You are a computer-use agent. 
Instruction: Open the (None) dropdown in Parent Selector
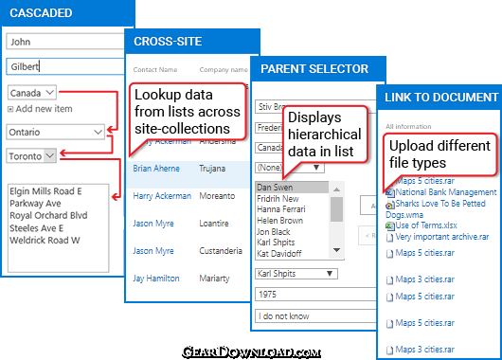(x=290, y=168)
